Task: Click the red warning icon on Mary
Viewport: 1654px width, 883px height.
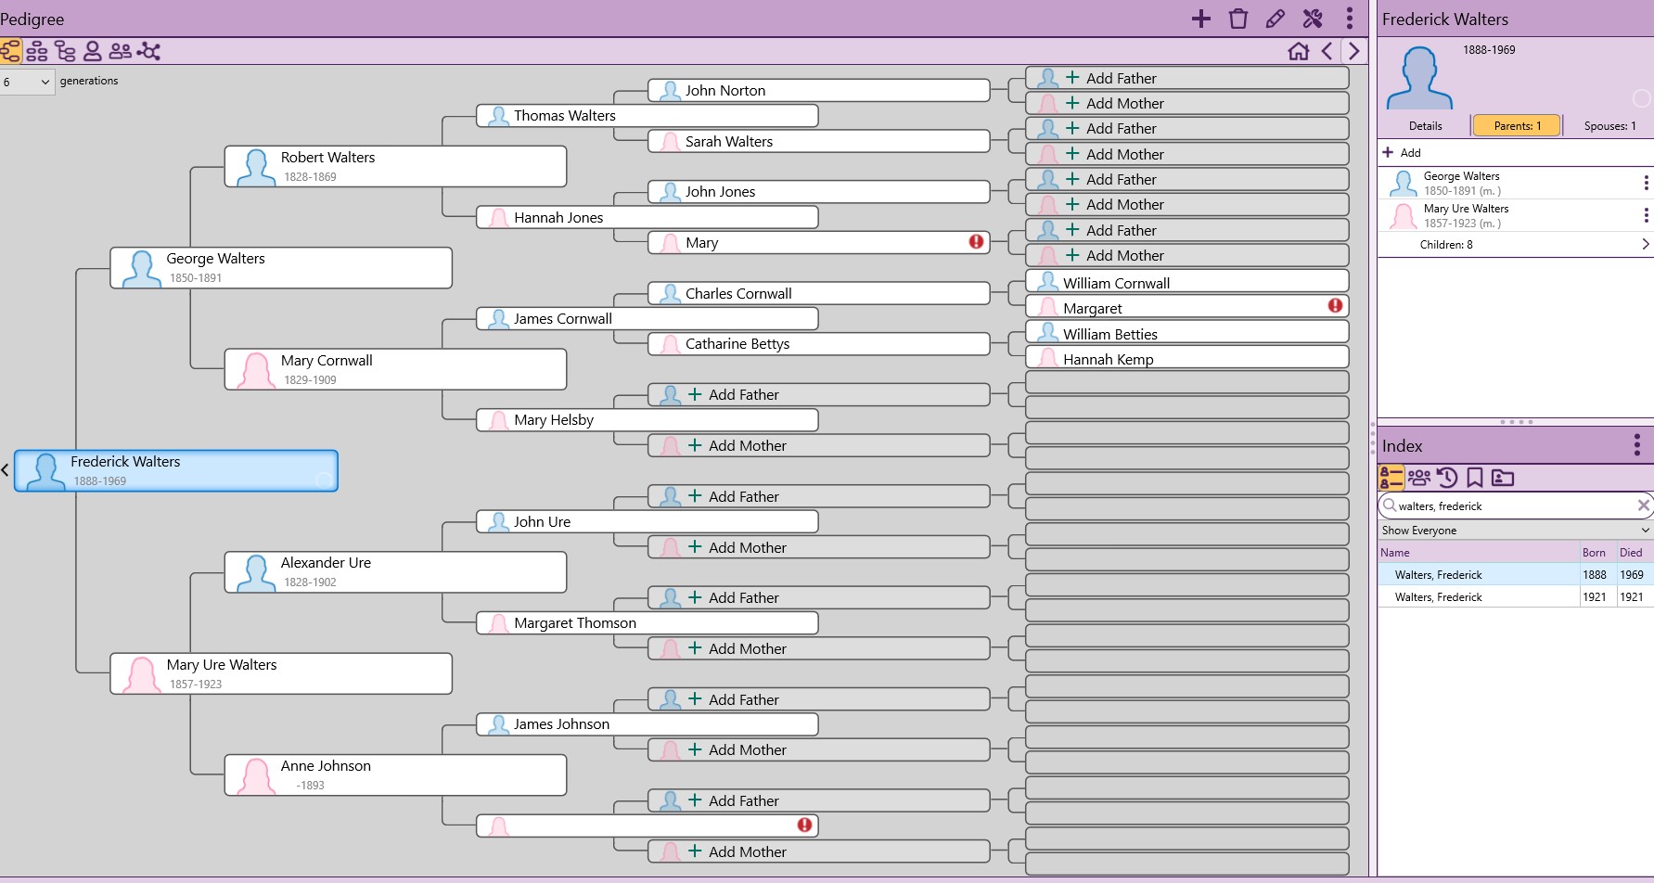Action: coord(977,242)
